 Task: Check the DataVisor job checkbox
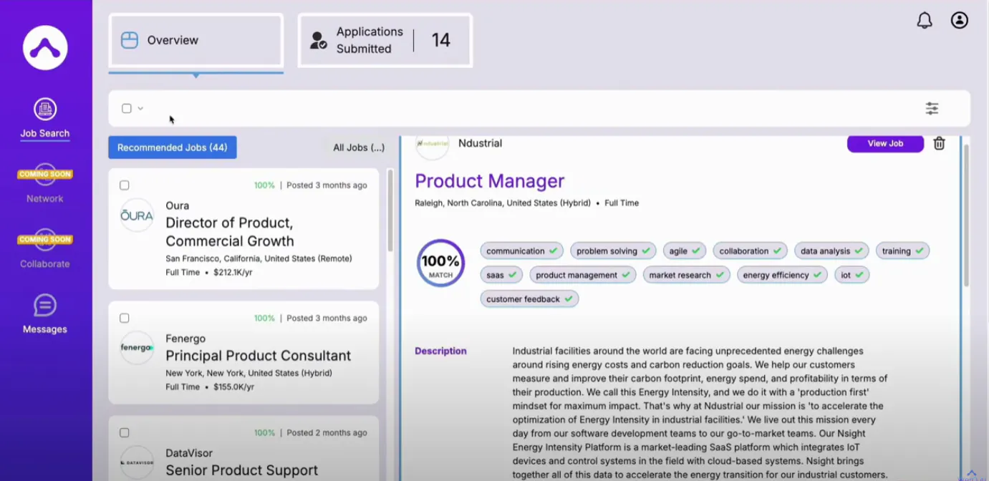coord(125,432)
